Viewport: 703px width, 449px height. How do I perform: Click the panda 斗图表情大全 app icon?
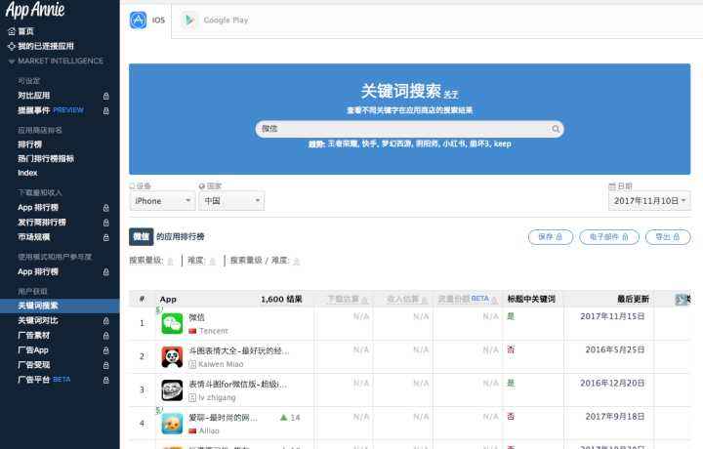(172, 357)
